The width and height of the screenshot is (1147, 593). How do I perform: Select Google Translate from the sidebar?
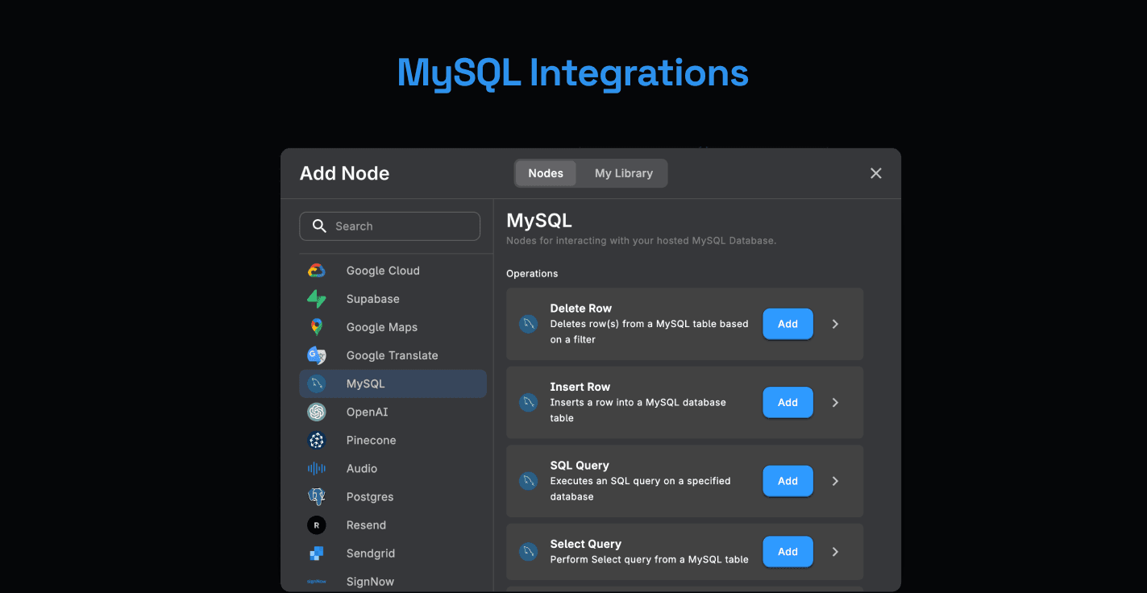(x=393, y=355)
